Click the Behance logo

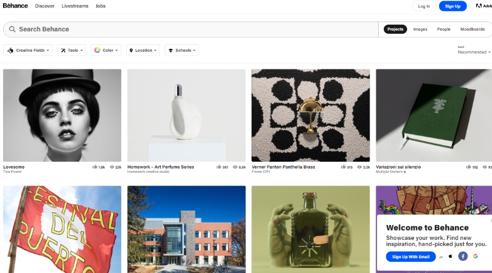pyautogui.click(x=15, y=6)
